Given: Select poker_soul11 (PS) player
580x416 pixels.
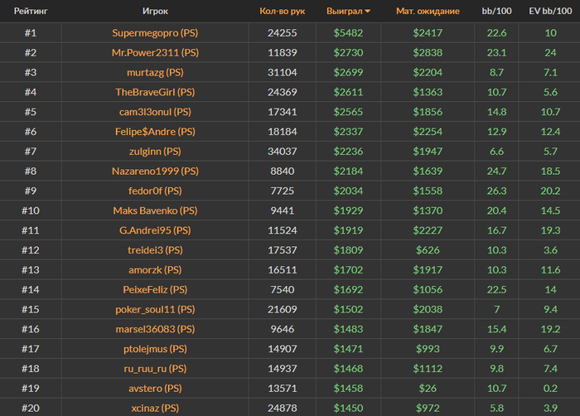Looking at the screenshot, I should click(x=155, y=309).
